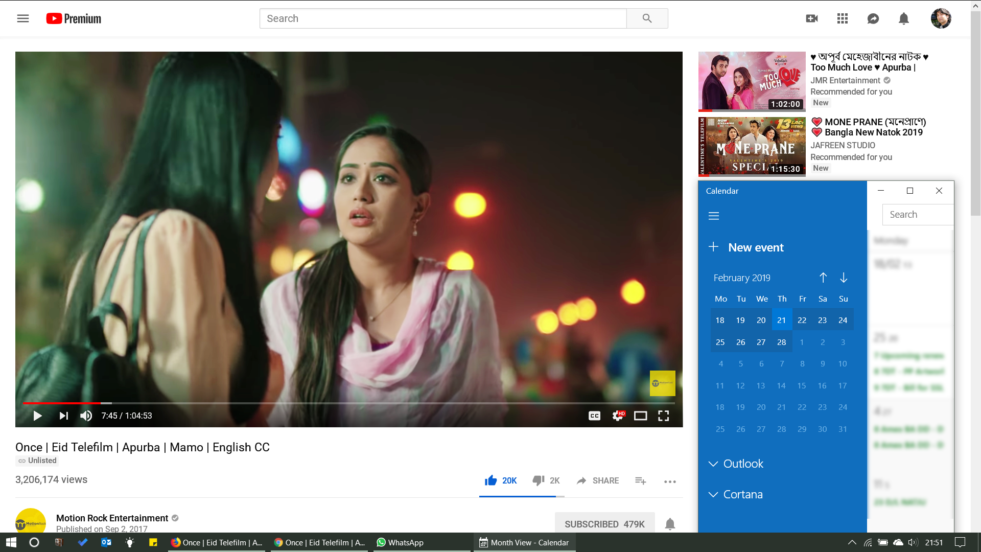Select the date 31 in mini calendar
This screenshot has width=981, height=552.
click(843, 429)
